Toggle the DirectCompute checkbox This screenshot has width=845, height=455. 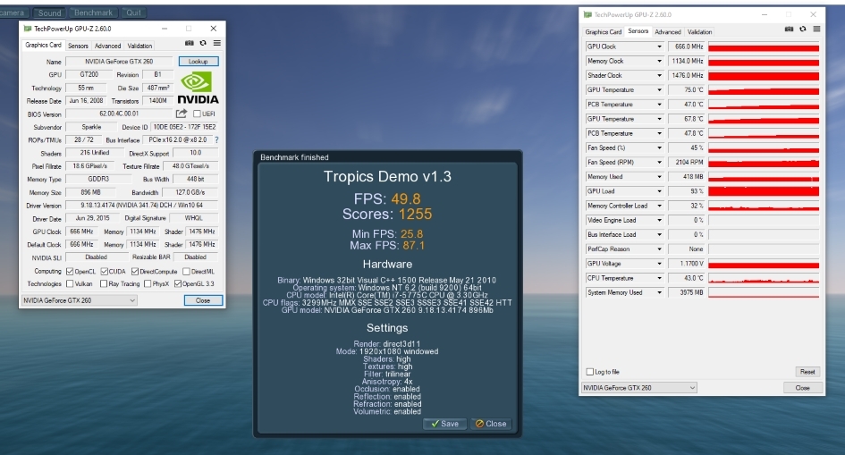135,272
